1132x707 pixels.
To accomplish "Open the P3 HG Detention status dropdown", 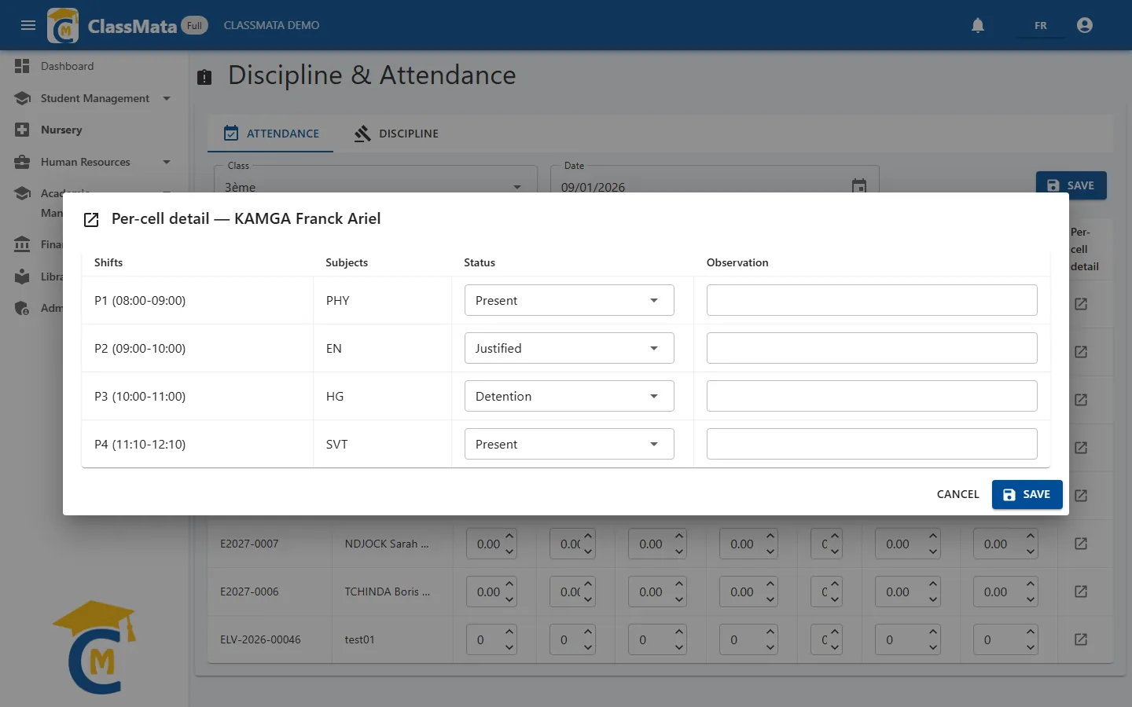I will (x=569, y=396).
